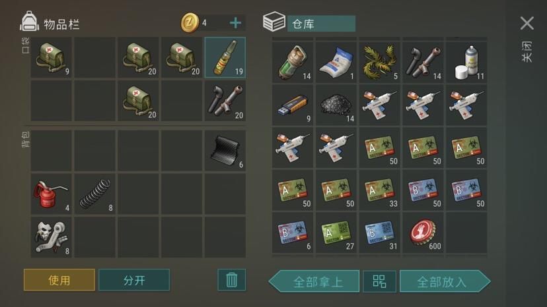Click 全部放入 put all button
Screen dimensions: 547x307
pyautogui.click(x=445, y=281)
